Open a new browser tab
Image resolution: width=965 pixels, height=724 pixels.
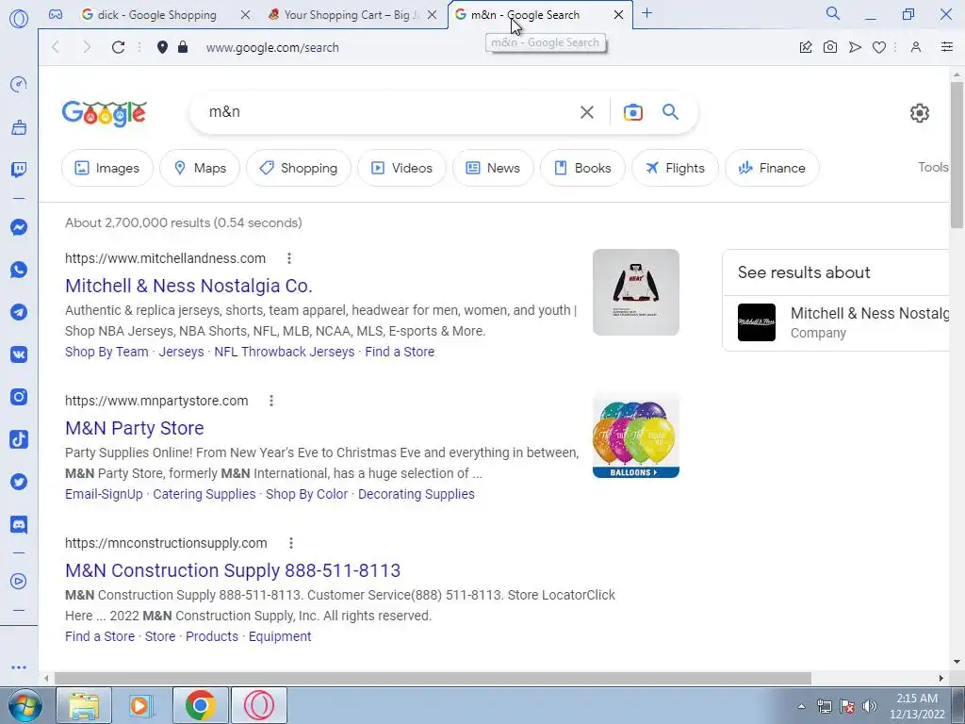pos(646,13)
